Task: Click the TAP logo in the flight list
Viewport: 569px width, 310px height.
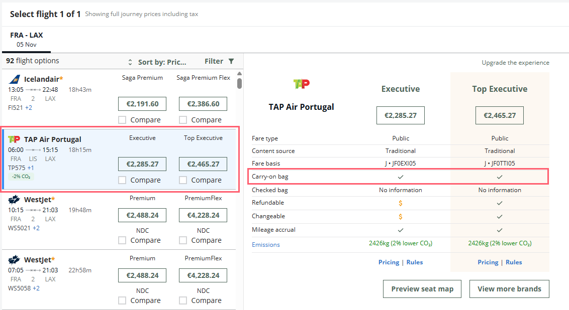Action: click(14, 139)
